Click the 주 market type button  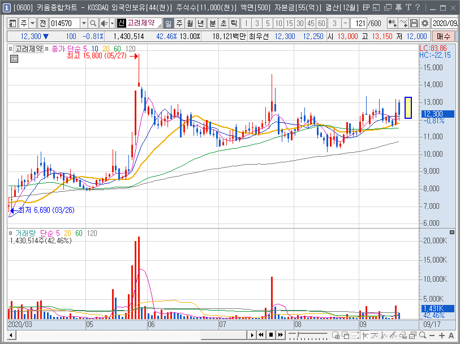[23, 23]
